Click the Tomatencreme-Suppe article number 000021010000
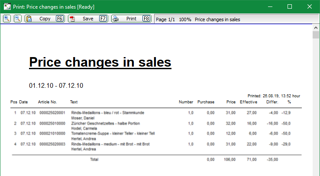 (52, 134)
